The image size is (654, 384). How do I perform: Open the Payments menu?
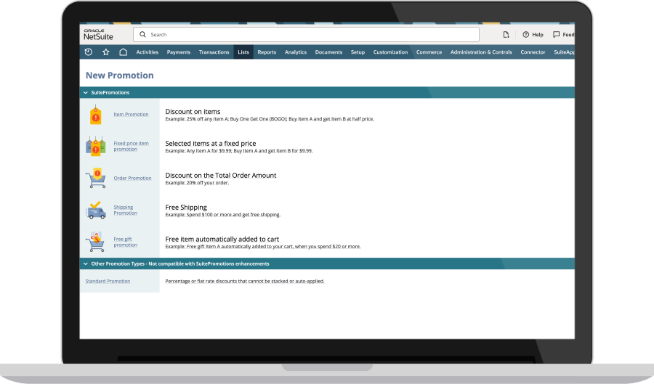(179, 52)
